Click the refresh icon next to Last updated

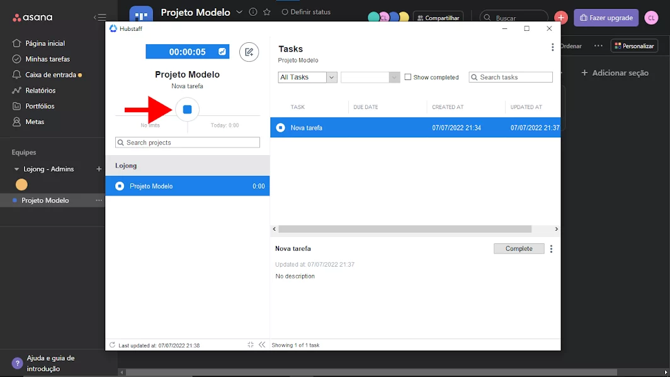pos(112,345)
